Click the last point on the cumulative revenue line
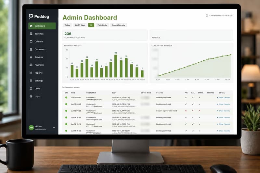Screen dimensions: 260x173 [x=231, y=55]
